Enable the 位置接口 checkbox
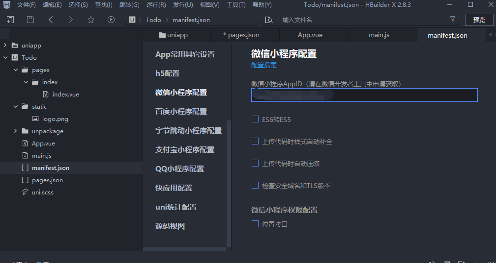This screenshot has height=263, width=496. tap(255, 224)
